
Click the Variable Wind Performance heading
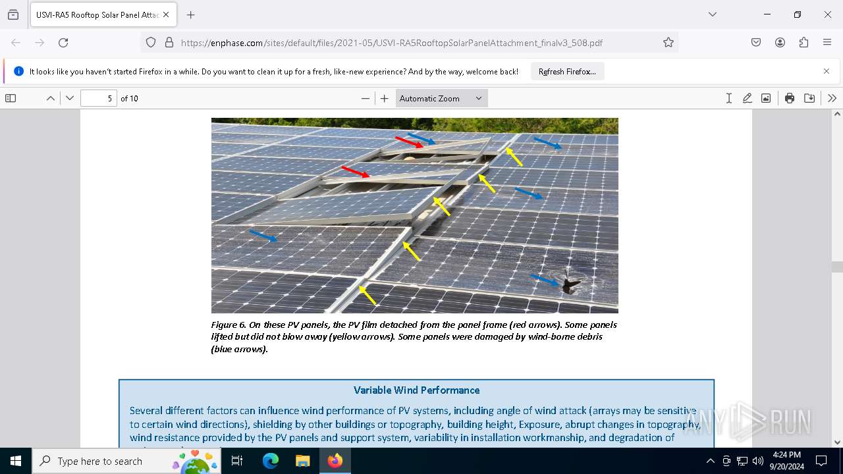tap(416, 390)
